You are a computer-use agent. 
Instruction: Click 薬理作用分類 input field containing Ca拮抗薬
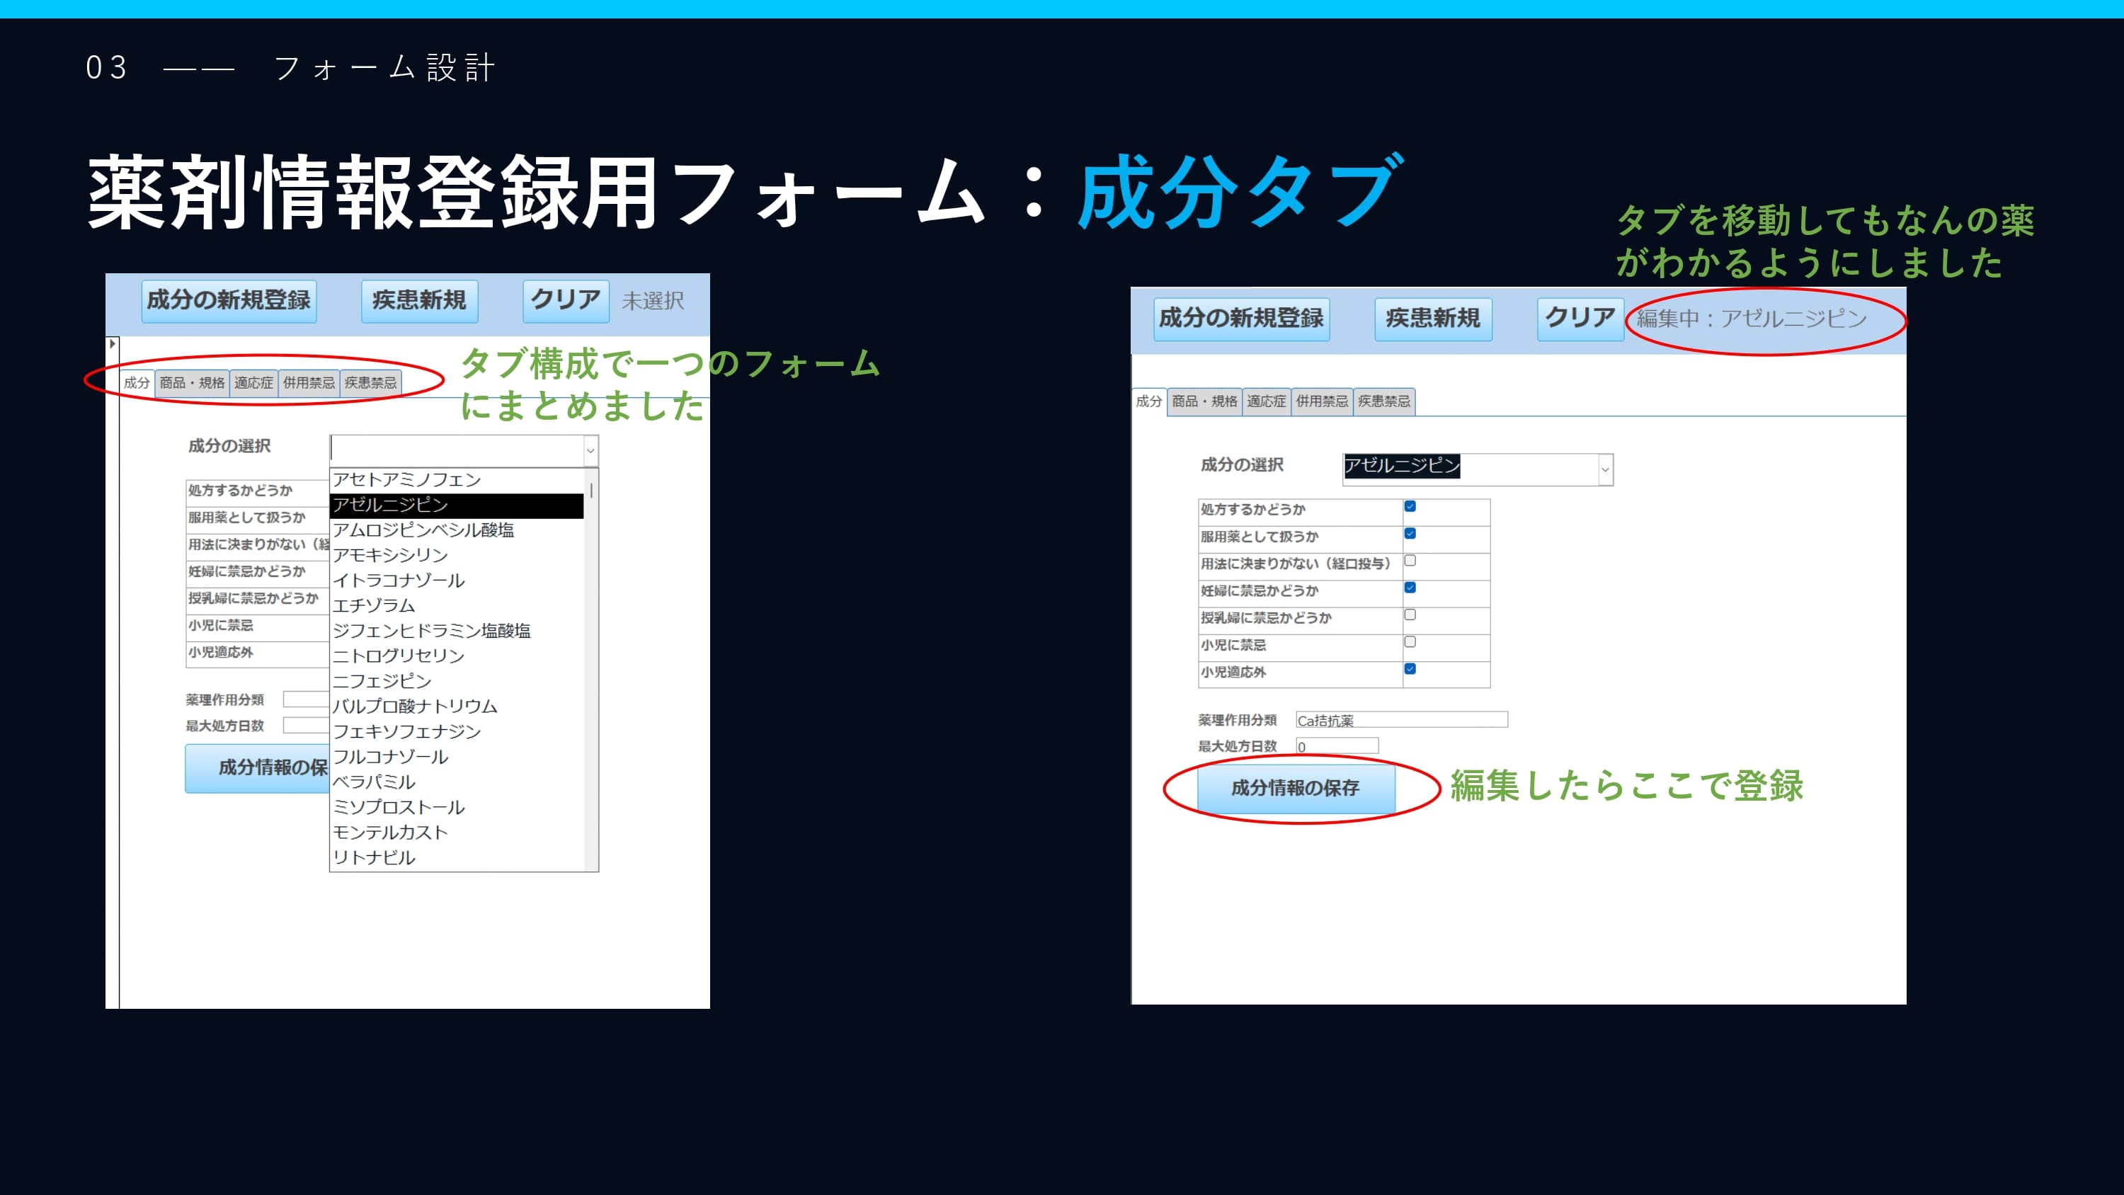(1401, 720)
